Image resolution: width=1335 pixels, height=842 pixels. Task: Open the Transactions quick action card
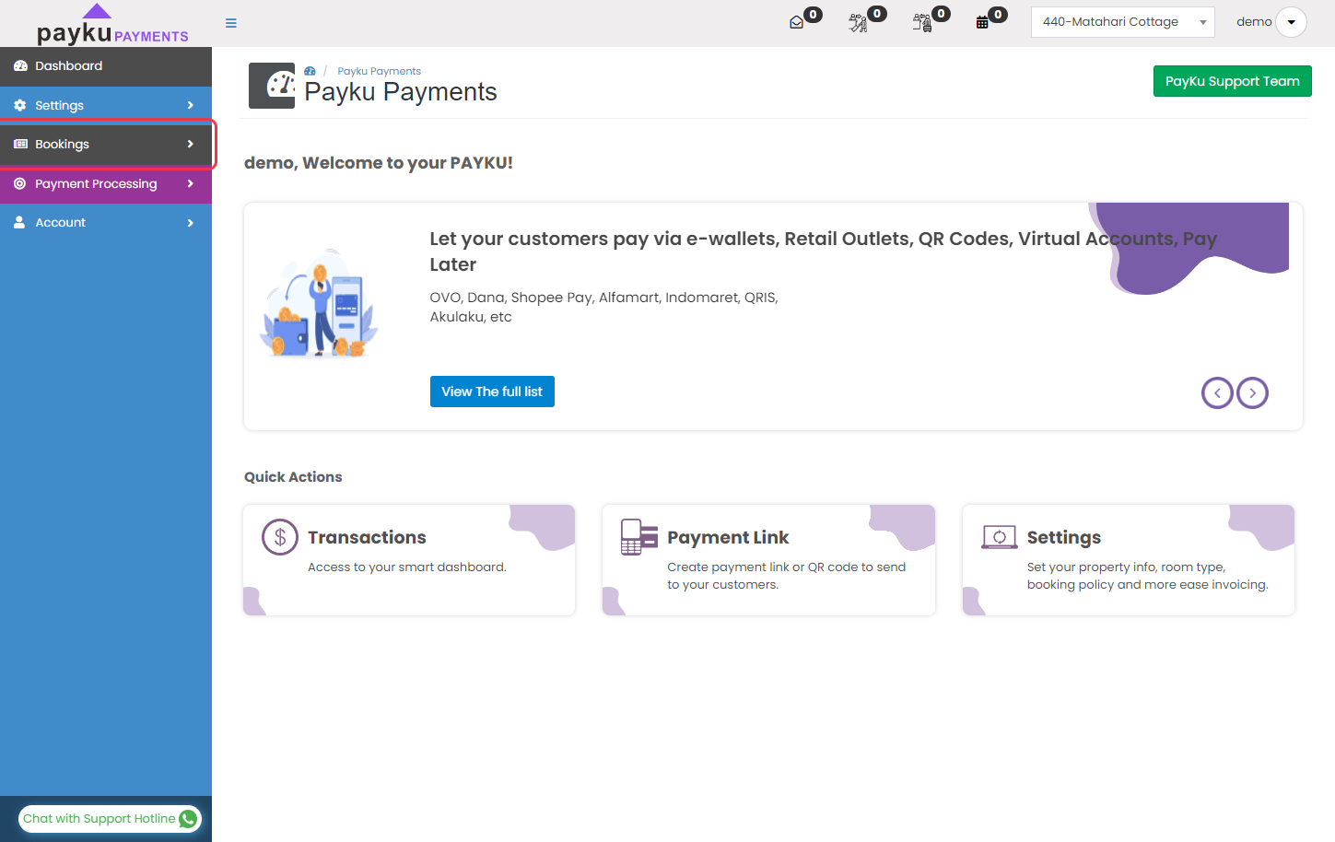click(409, 560)
